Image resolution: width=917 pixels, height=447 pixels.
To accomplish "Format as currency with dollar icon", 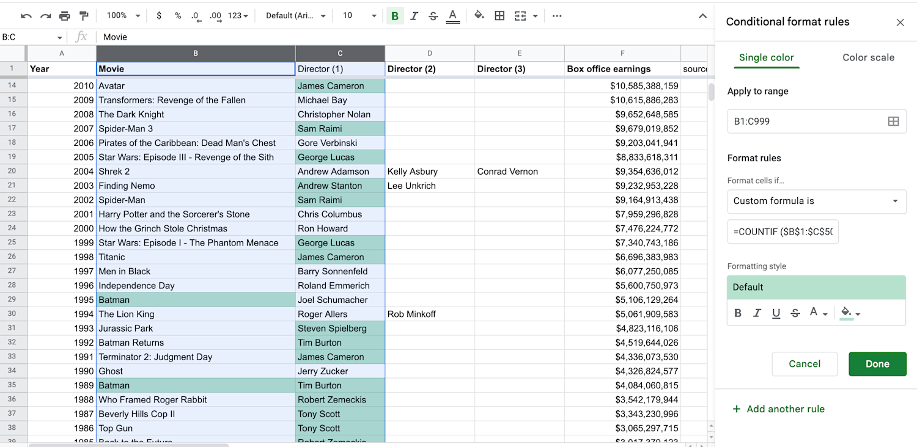I will tap(159, 16).
